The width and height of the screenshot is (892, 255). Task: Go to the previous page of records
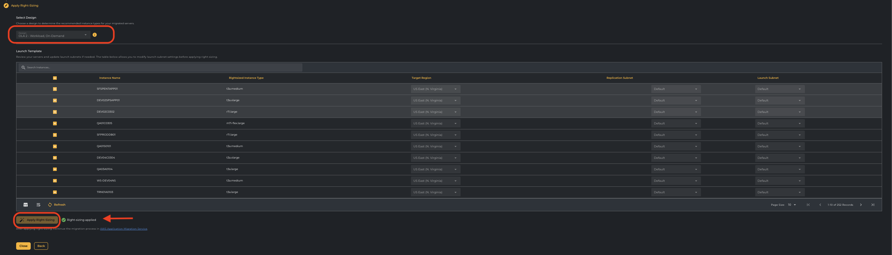click(x=820, y=205)
